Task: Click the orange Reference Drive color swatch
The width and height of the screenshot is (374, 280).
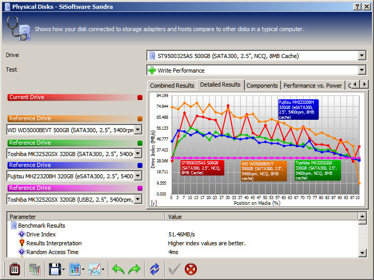Action: tap(140, 119)
